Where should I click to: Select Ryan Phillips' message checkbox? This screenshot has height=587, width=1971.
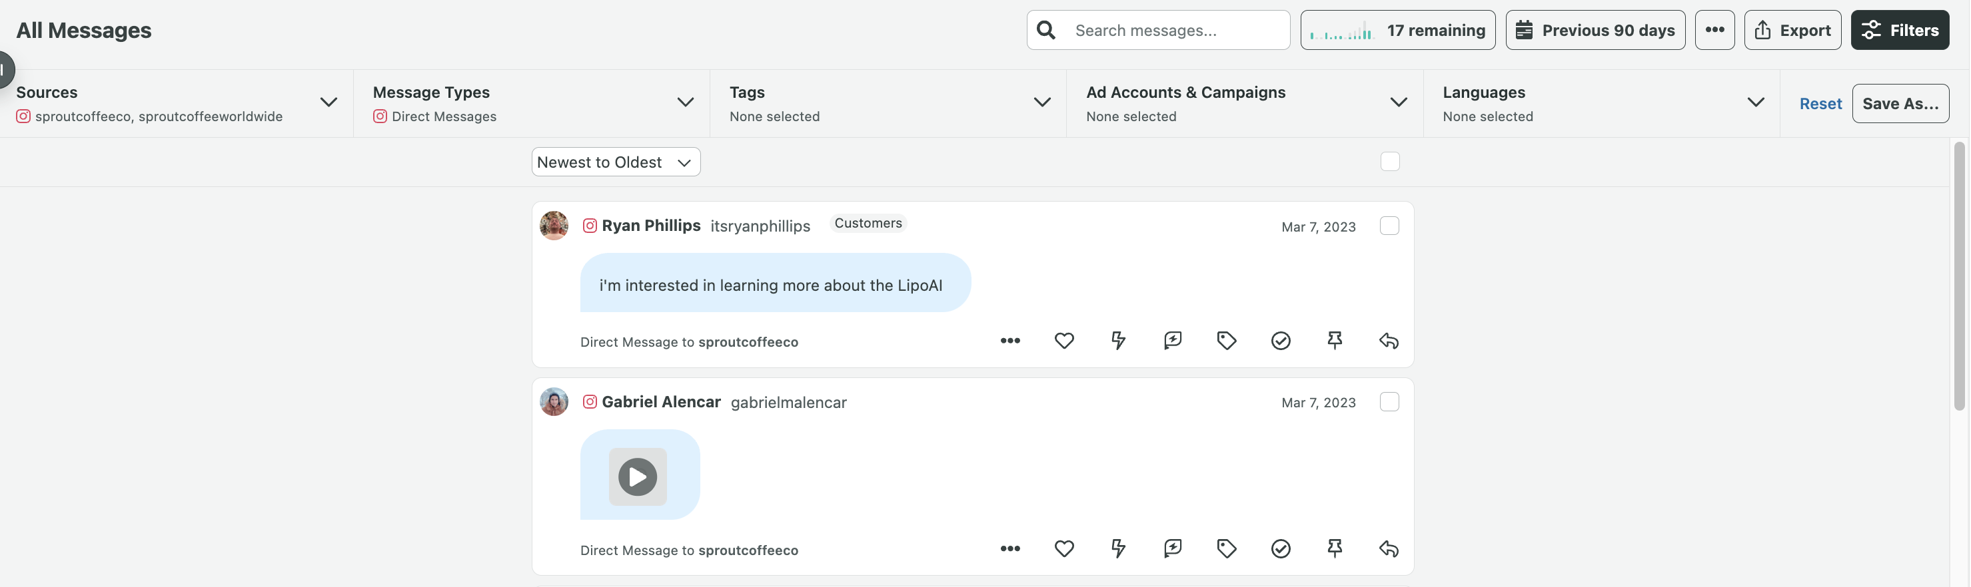pyautogui.click(x=1389, y=226)
